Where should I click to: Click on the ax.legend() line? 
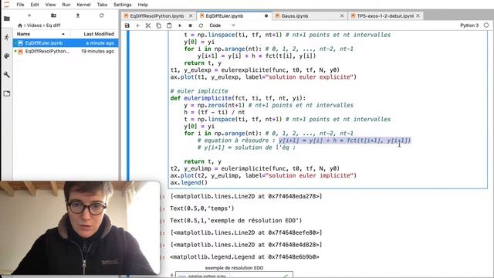[189, 182]
